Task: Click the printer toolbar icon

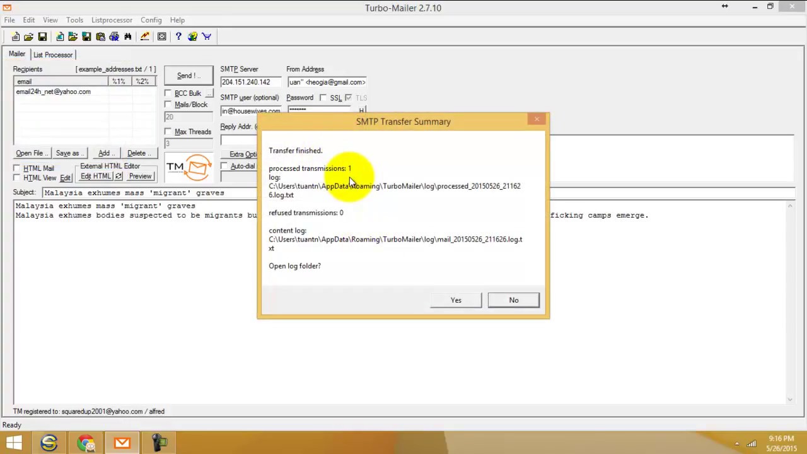Action: 114,37
